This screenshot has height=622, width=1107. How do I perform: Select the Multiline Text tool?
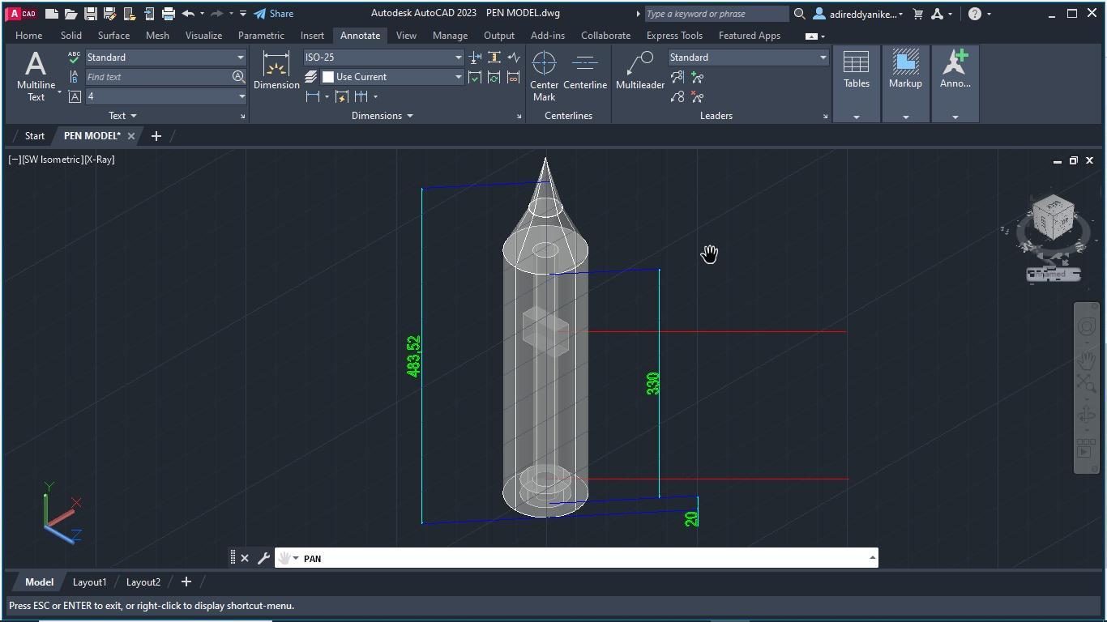click(36, 75)
